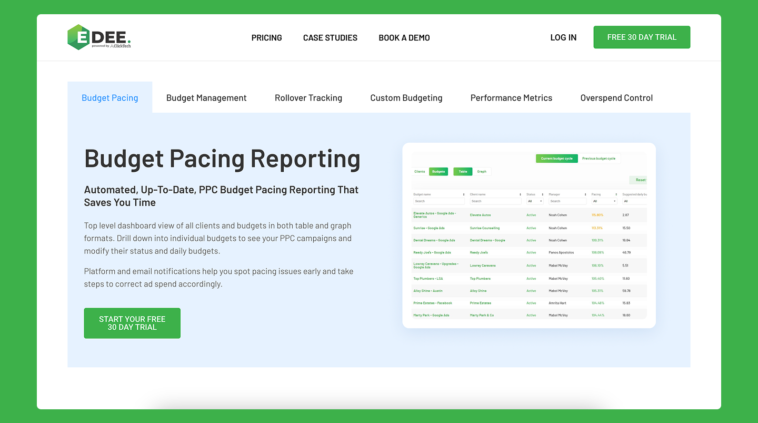Click 'Dental Dreams - Google Ads' budget row
758x423 pixels.
click(434, 240)
